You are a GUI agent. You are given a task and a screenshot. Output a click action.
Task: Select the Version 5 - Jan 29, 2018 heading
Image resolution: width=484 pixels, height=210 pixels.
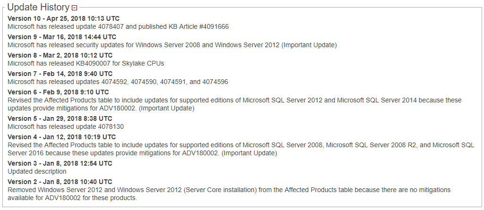(60, 119)
